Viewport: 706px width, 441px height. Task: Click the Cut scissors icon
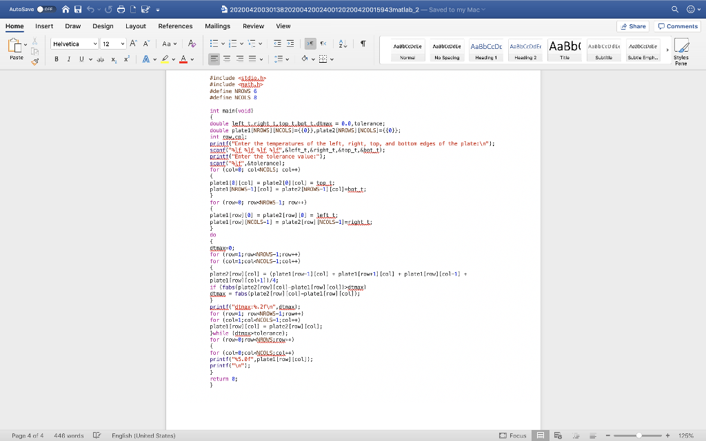point(34,41)
